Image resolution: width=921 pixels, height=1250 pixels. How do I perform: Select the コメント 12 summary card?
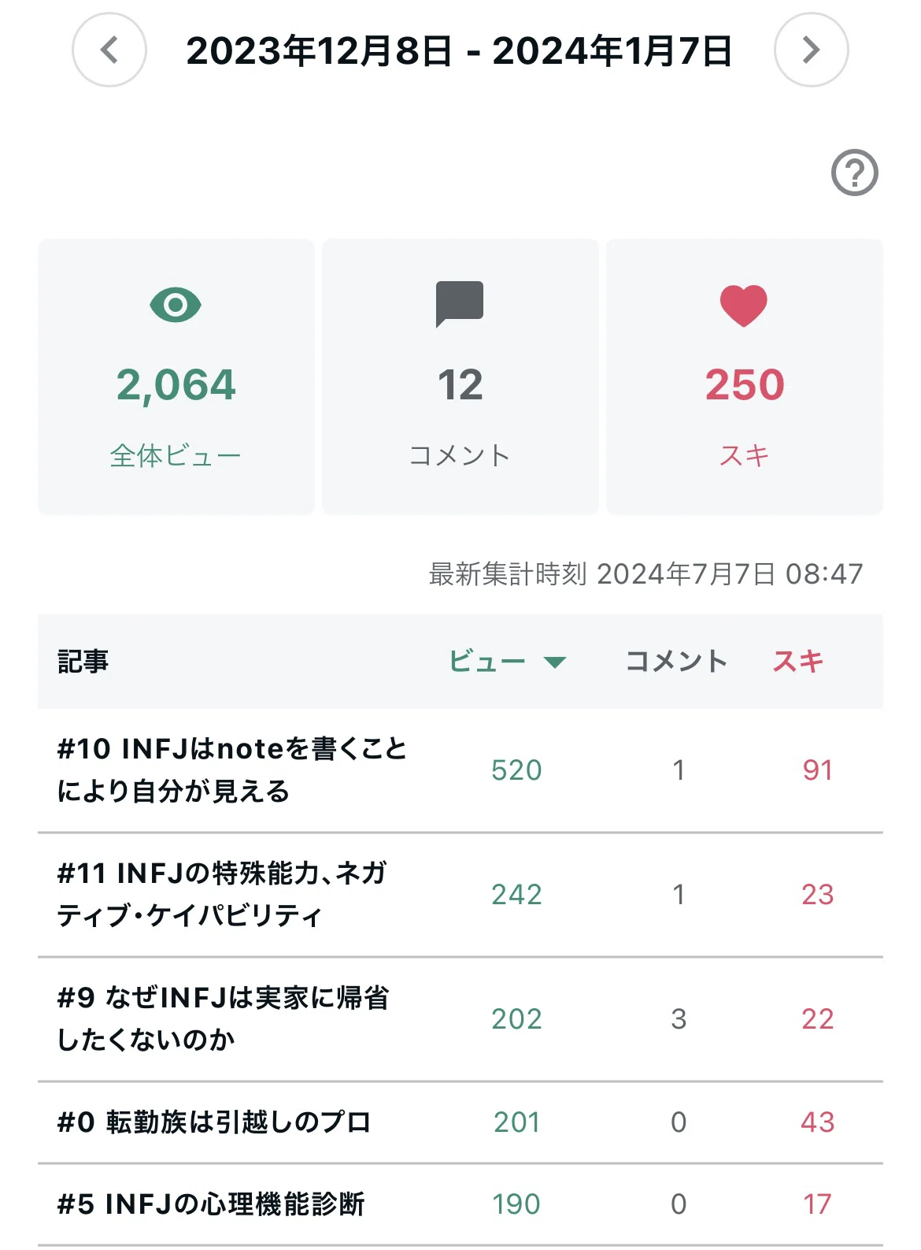tap(460, 377)
